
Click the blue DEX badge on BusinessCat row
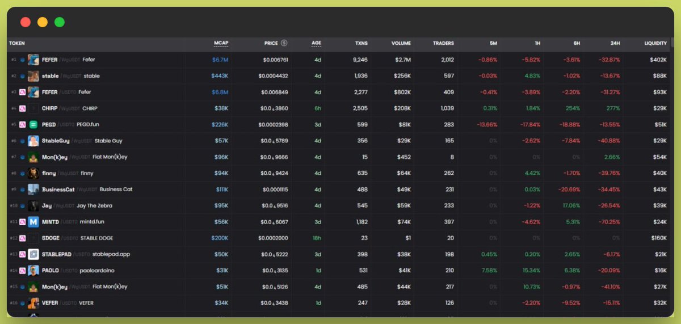tap(23, 190)
